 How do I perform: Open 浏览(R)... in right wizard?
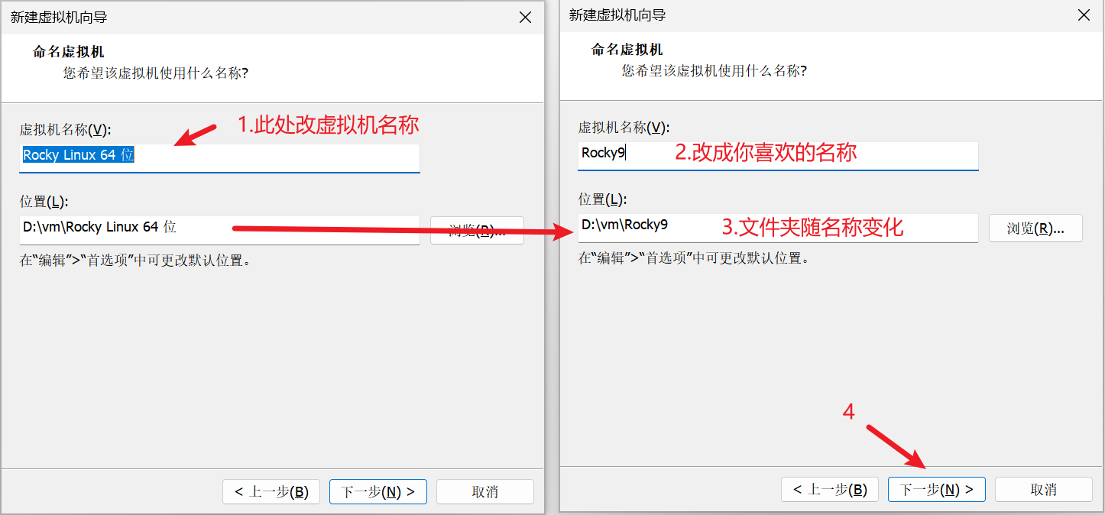click(1035, 228)
